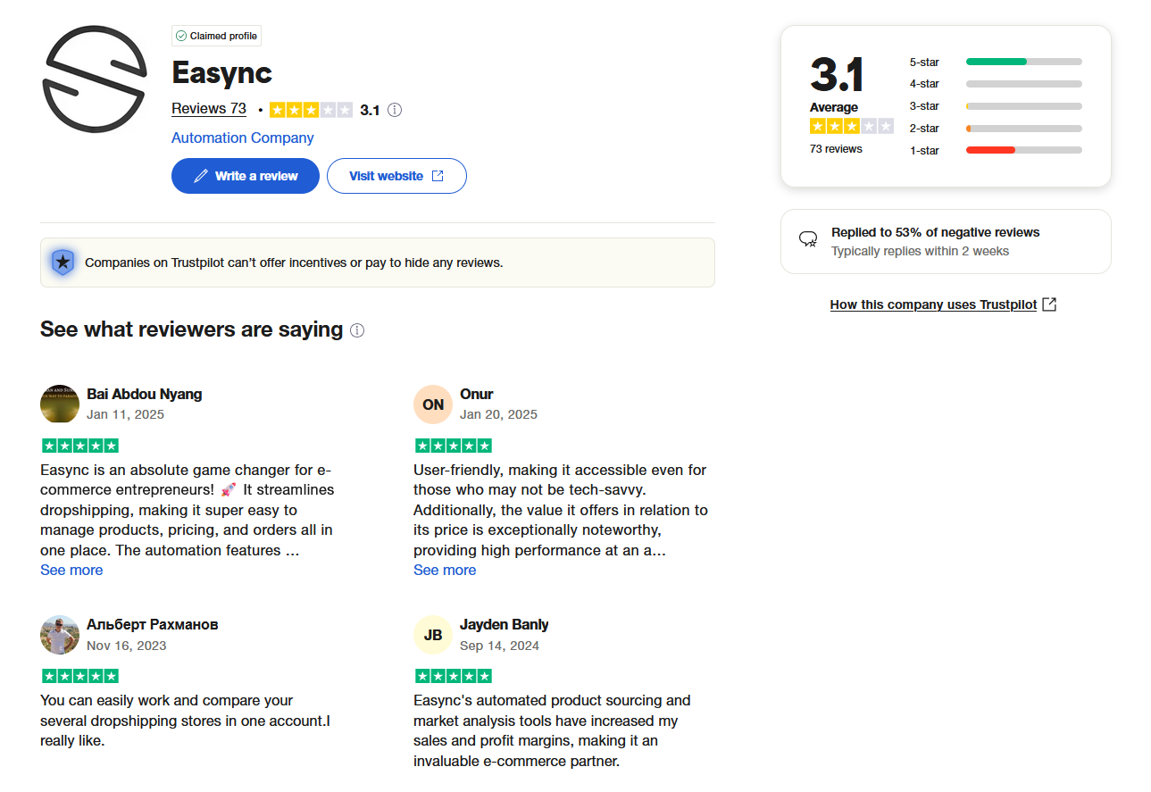This screenshot has width=1151, height=792.
Task: Click the Claimed profile badge
Action: (216, 36)
